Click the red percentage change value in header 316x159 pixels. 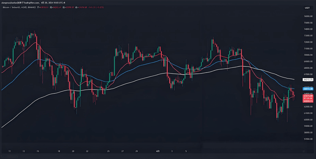[101, 7]
